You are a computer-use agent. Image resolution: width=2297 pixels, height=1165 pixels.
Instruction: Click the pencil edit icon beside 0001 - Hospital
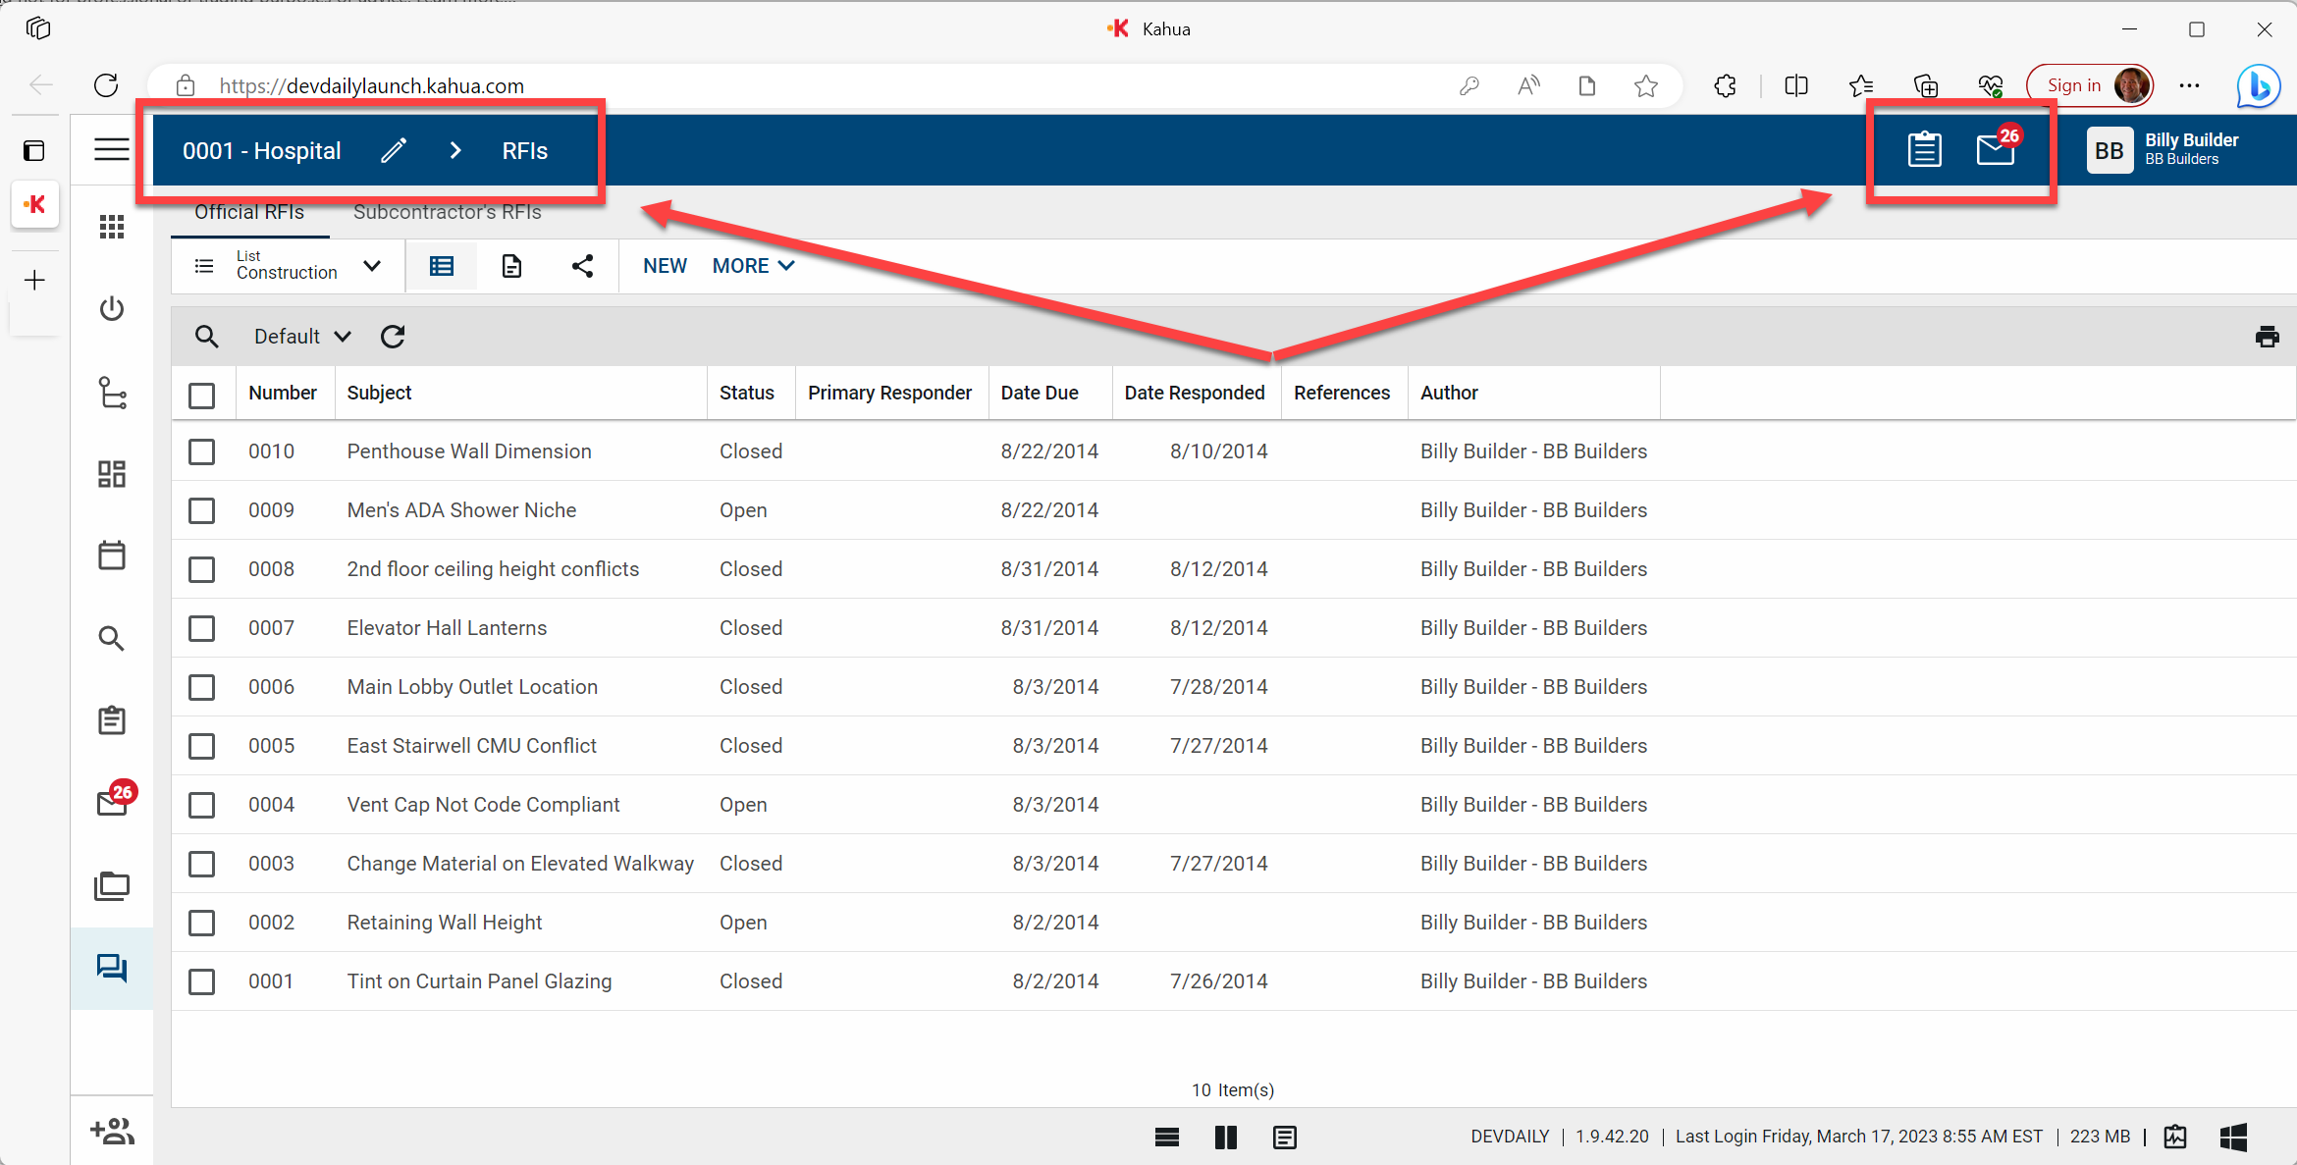click(394, 150)
